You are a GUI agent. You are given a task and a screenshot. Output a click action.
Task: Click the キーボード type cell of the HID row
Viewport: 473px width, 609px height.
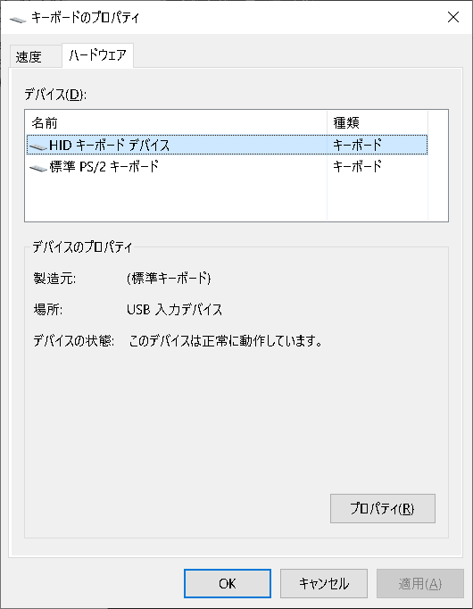click(x=357, y=145)
